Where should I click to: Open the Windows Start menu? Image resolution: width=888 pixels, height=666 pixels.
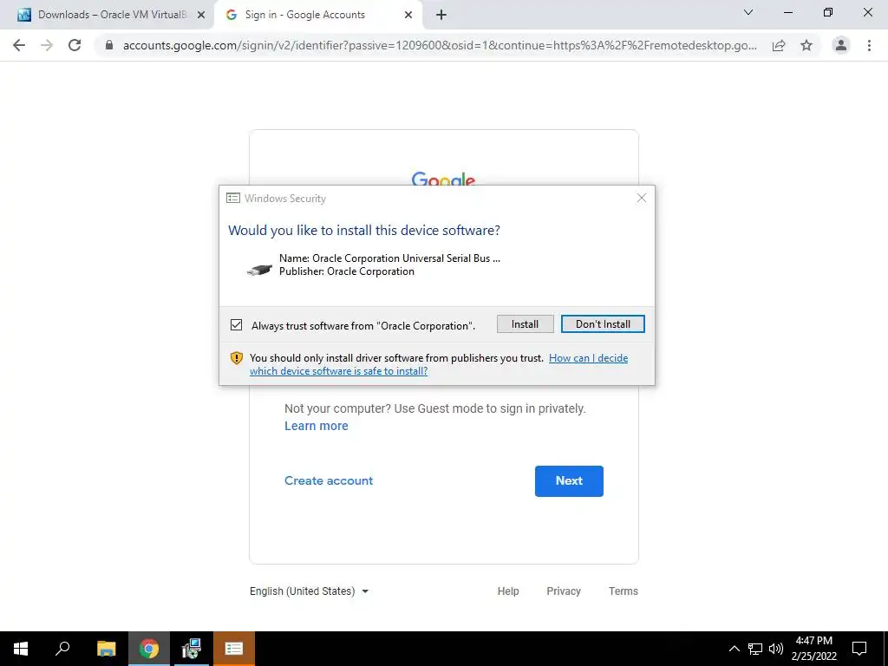pyautogui.click(x=21, y=649)
